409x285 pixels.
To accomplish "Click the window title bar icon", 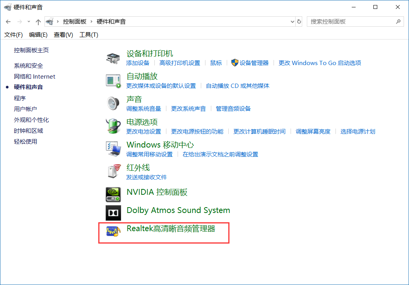I will pos(8,7).
